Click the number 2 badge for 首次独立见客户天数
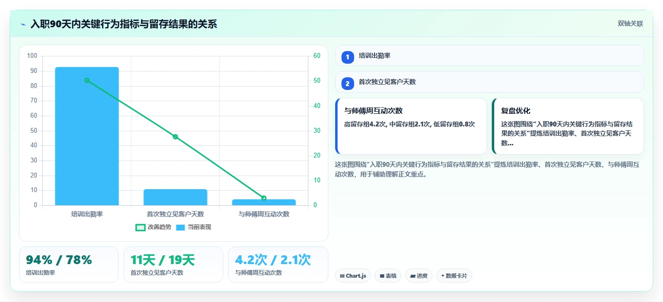 (347, 84)
